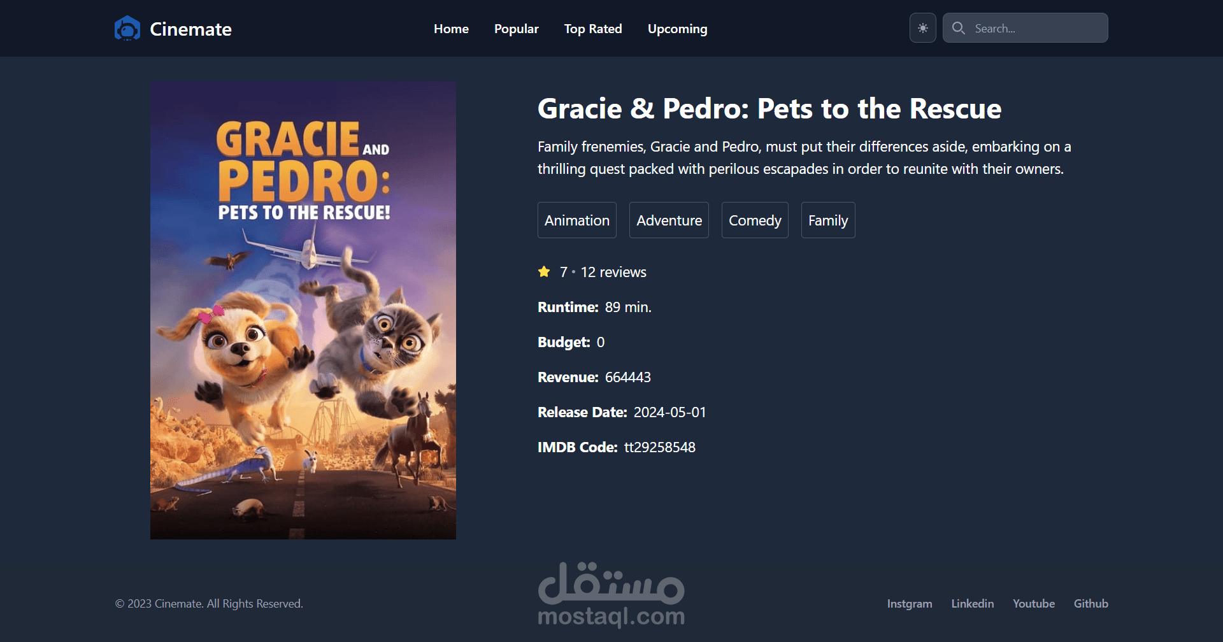Select the Animation genre tag
This screenshot has width=1223, height=642.
click(x=577, y=220)
